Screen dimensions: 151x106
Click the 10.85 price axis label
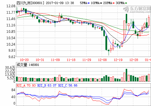(x=11, y=32)
